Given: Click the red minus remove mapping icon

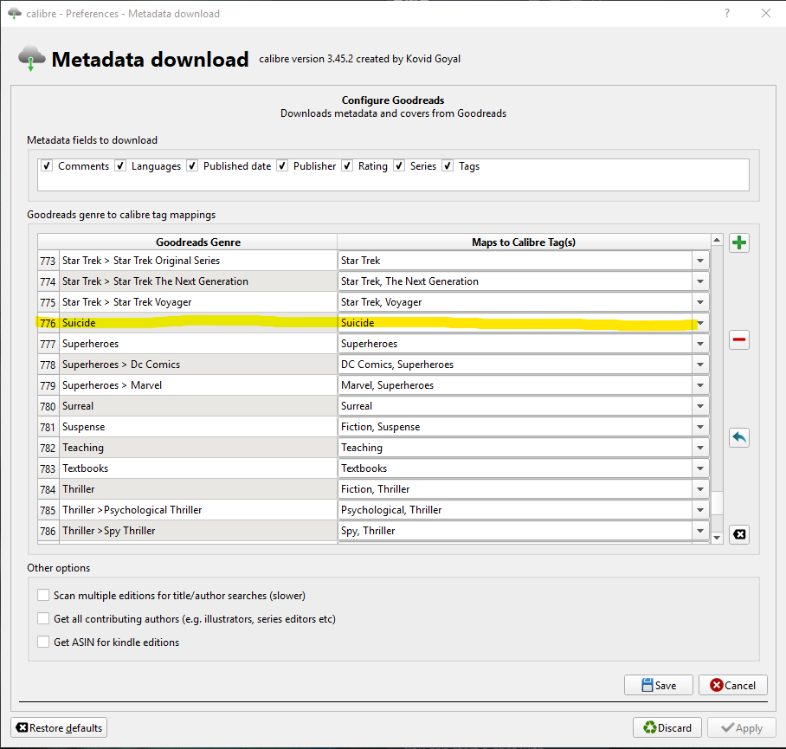Looking at the screenshot, I should point(739,340).
